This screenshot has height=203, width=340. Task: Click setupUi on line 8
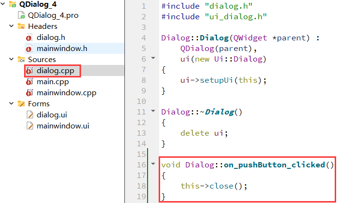[217, 80]
